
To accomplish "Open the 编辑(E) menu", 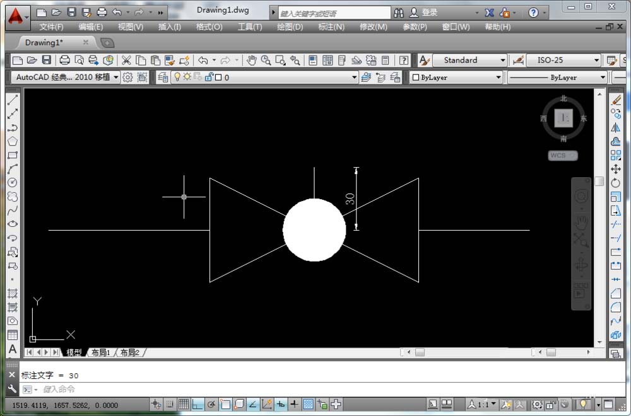I will tap(90, 27).
